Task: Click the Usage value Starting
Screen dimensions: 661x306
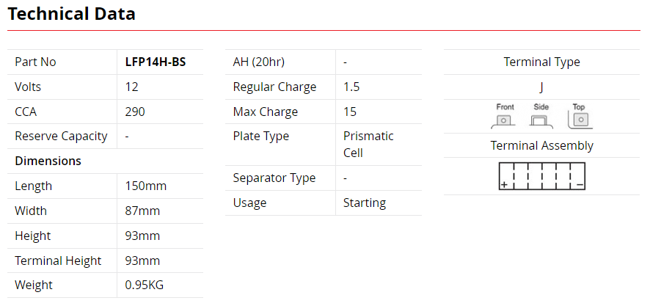Action: [x=364, y=203]
